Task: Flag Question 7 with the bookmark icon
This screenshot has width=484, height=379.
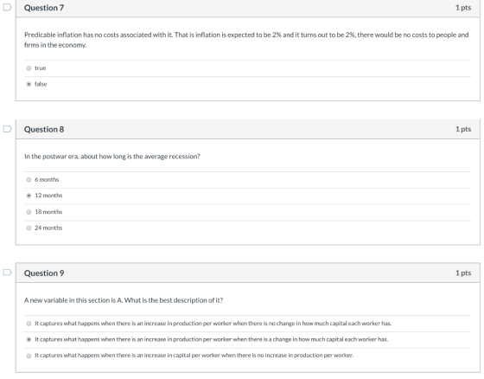Action: coord(7,7)
